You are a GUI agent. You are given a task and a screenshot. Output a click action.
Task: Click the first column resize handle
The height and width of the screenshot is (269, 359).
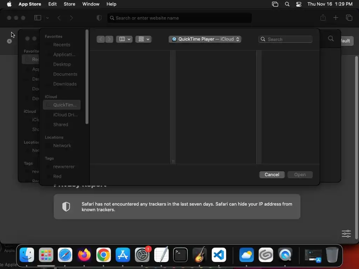(173, 161)
